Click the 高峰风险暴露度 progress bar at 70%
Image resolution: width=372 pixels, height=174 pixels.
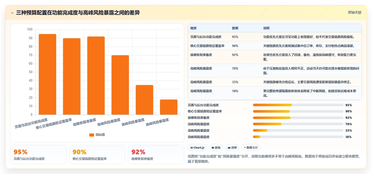tap(298, 124)
